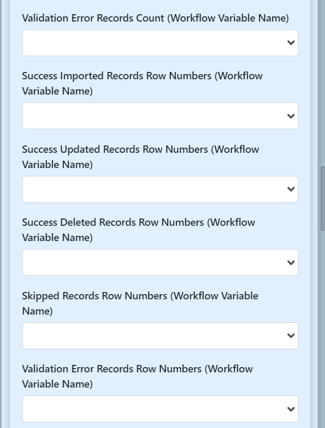Click the Success Imported Records Row Numbers label
The image size is (325, 428).
[x=142, y=83]
